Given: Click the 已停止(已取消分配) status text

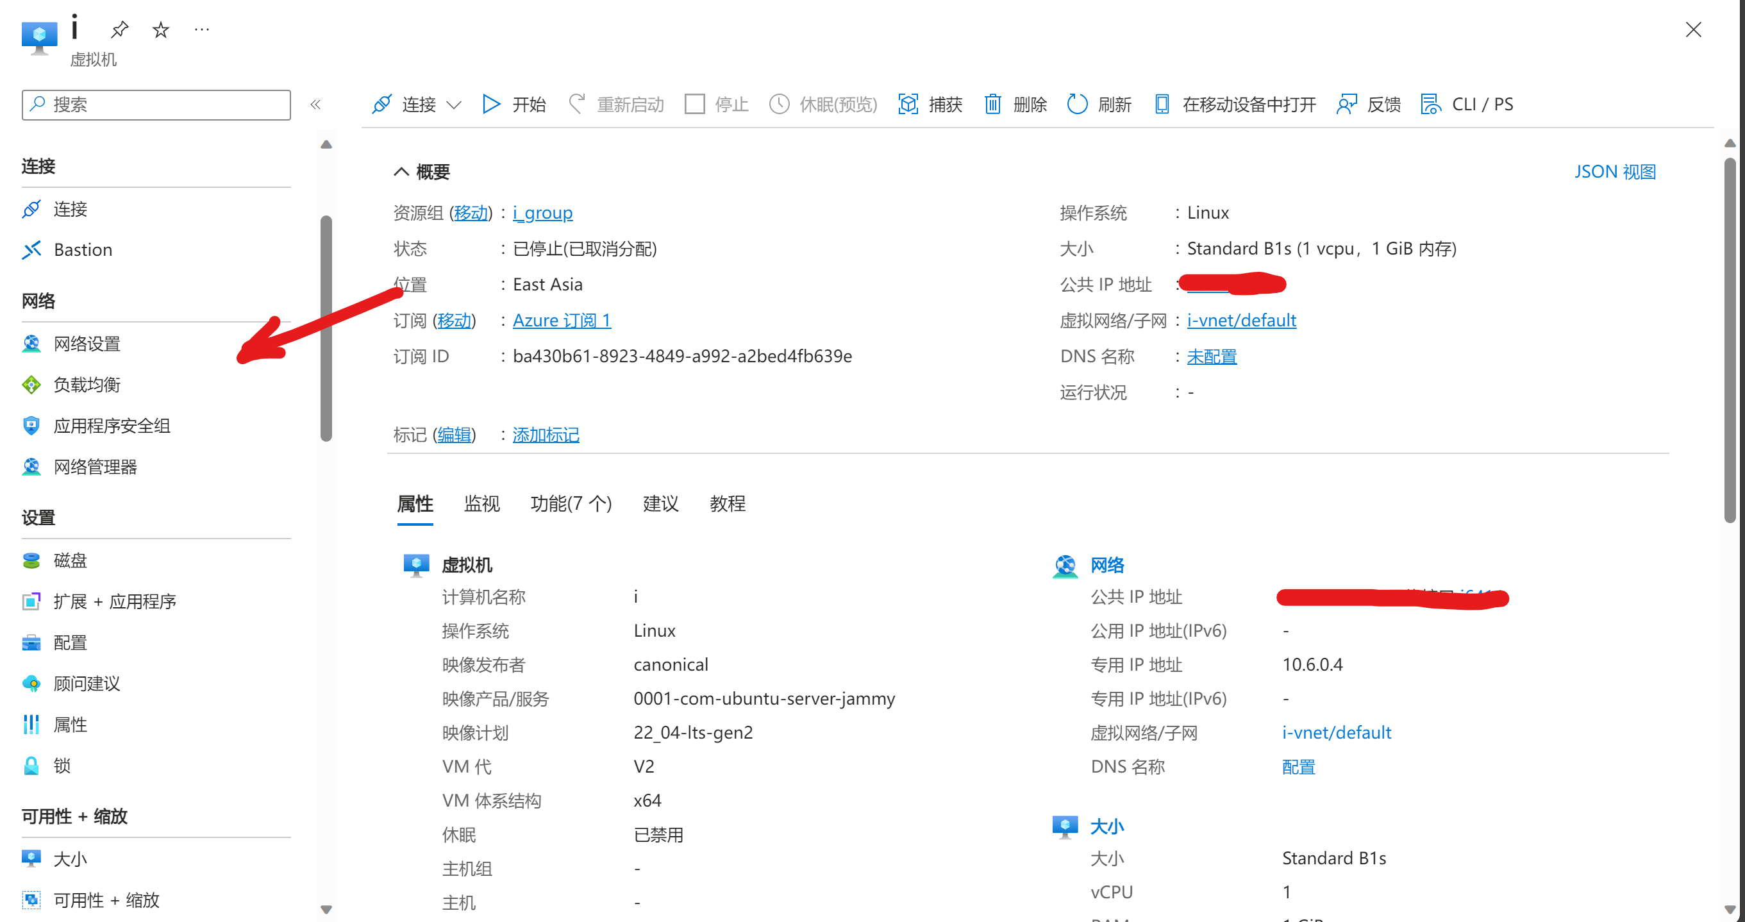Looking at the screenshot, I should pos(585,249).
